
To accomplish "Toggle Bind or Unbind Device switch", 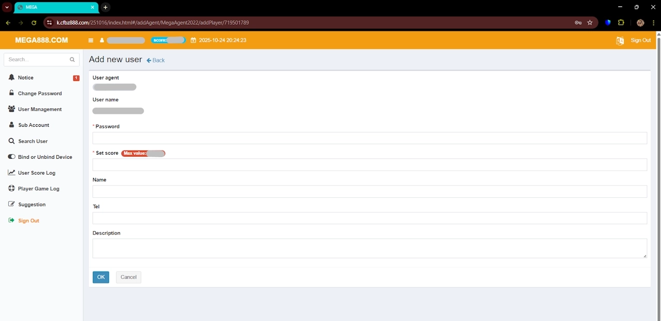I will tap(11, 157).
